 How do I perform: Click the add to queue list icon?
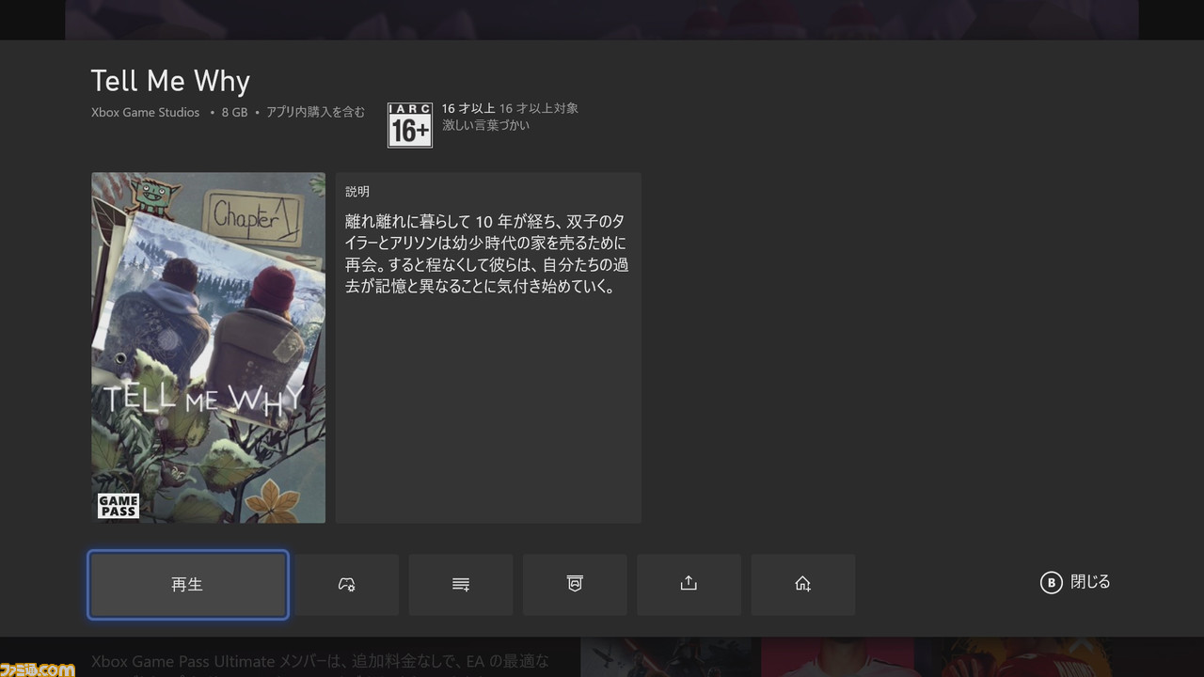pyautogui.click(x=461, y=584)
